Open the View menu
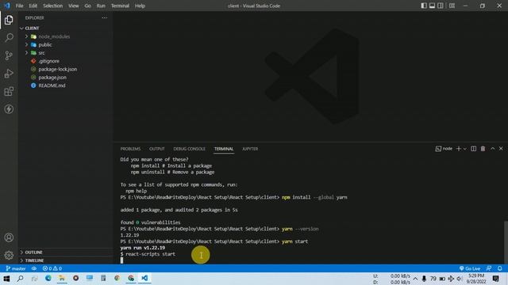 coord(74,6)
